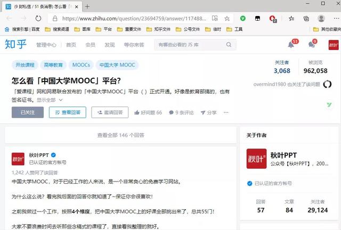
Task: Select the 中国大学 MOOC topic tag
Action: click(x=117, y=65)
